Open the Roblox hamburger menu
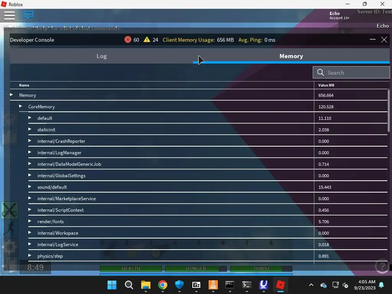The height and width of the screenshot is (294, 392). click(x=10, y=15)
